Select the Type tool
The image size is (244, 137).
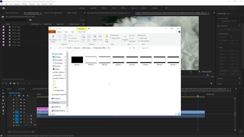pos(3,114)
